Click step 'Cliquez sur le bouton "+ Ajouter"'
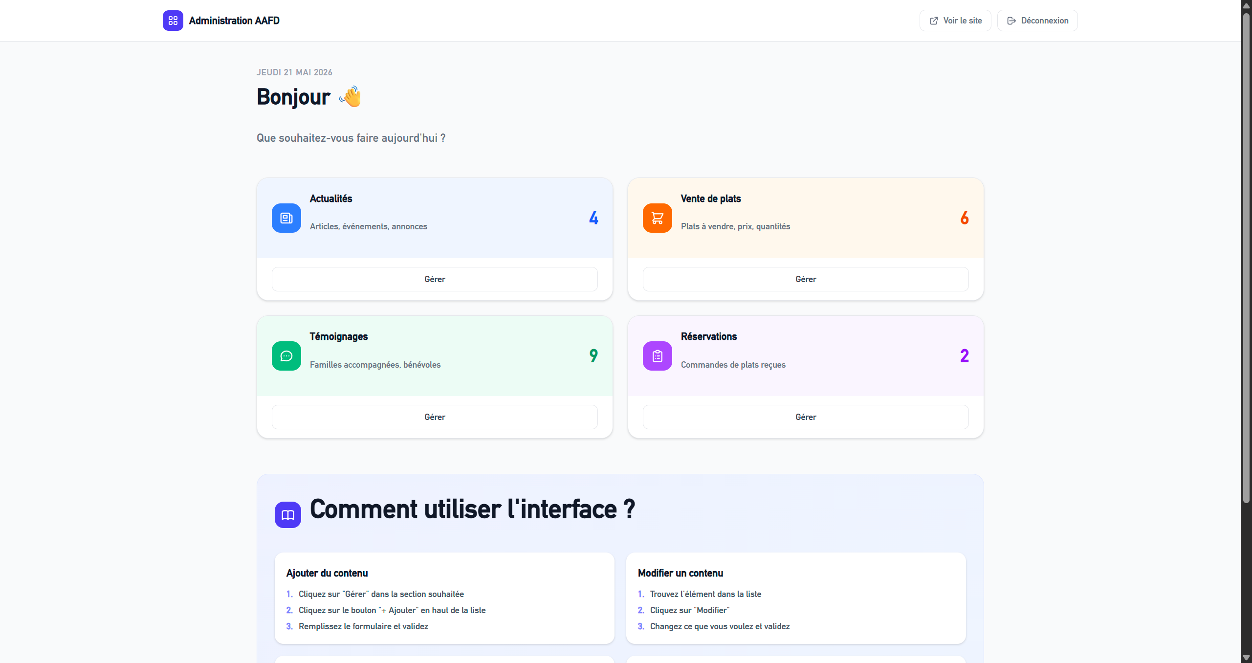This screenshot has width=1252, height=663. pos(392,610)
